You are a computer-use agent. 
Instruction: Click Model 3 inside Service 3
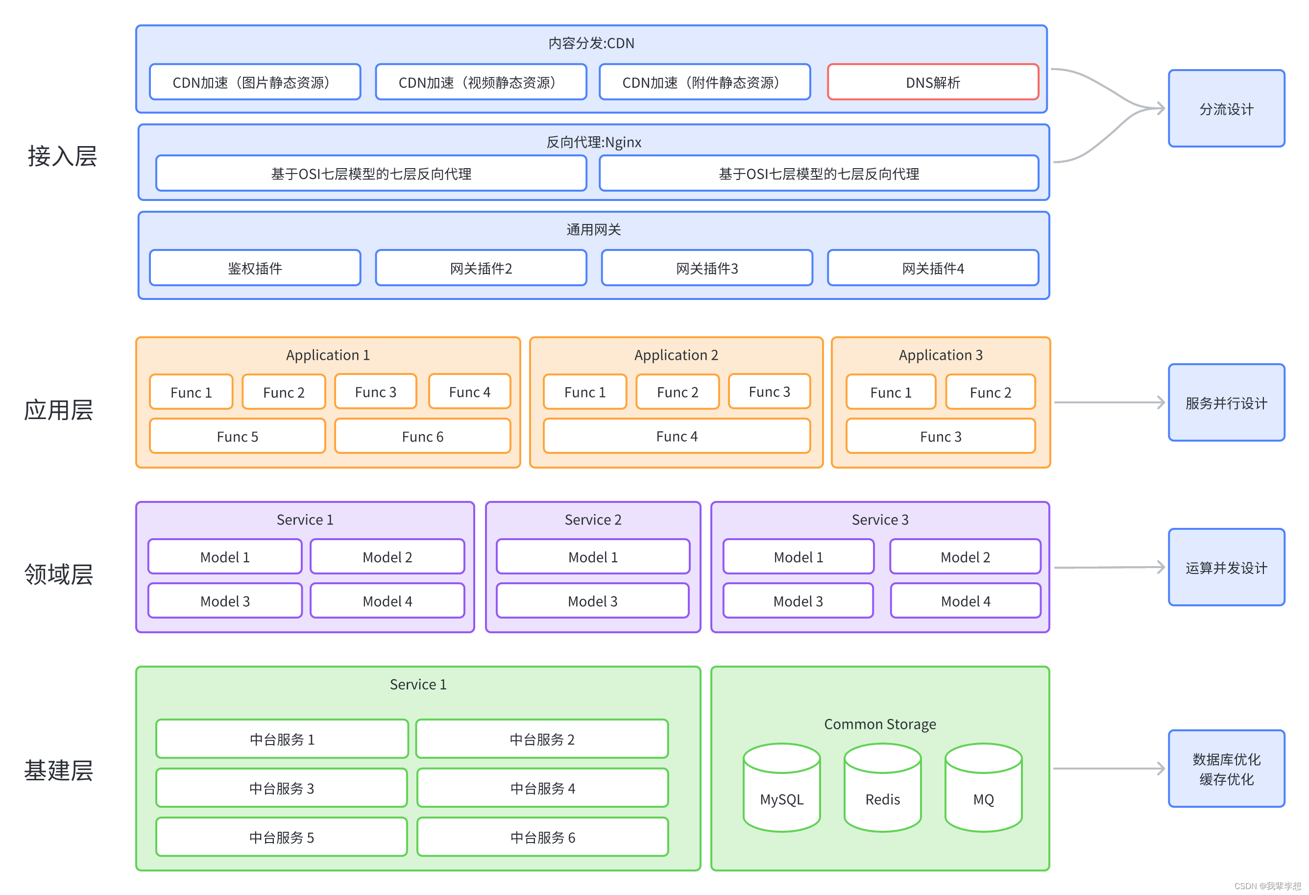click(x=798, y=601)
